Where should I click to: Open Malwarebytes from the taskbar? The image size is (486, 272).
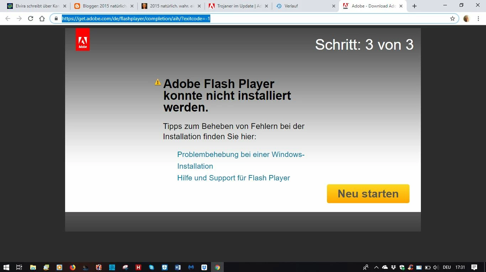[191, 267]
